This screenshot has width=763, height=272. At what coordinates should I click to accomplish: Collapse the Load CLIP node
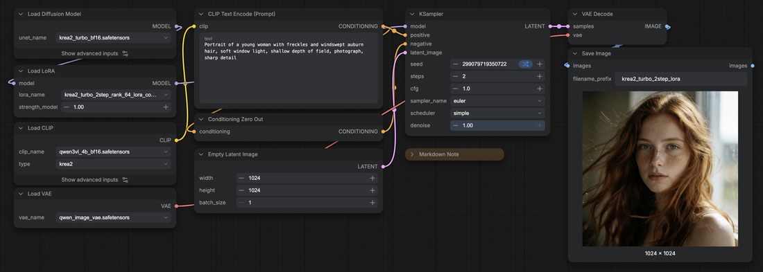coord(21,128)
